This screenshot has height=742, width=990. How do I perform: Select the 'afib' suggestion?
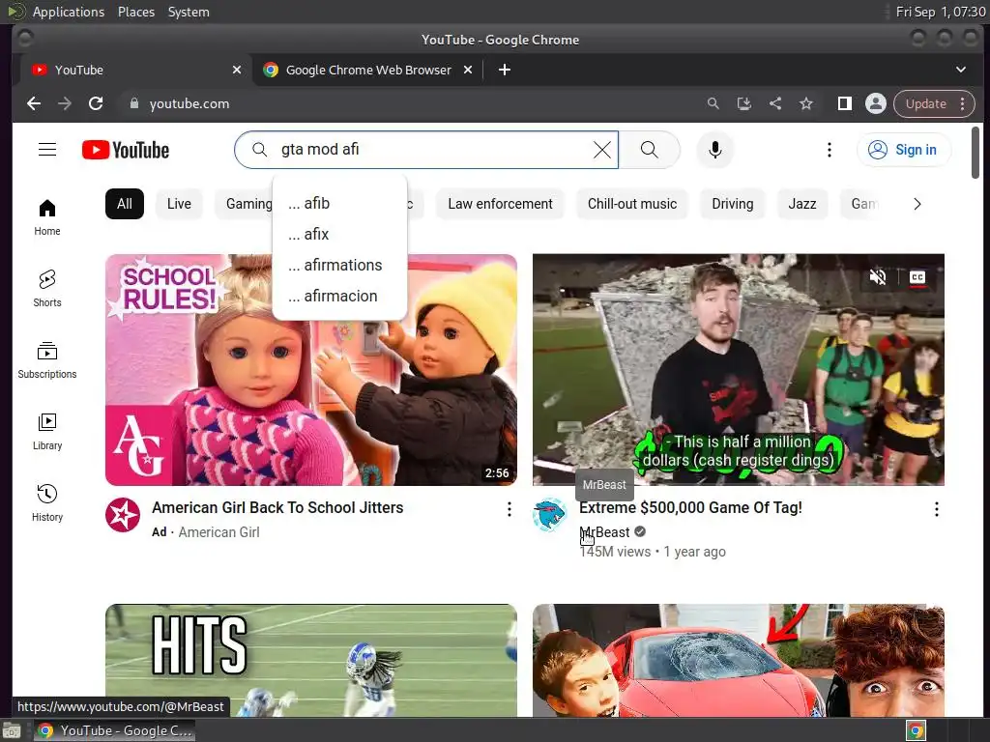(x=339, y=203)
